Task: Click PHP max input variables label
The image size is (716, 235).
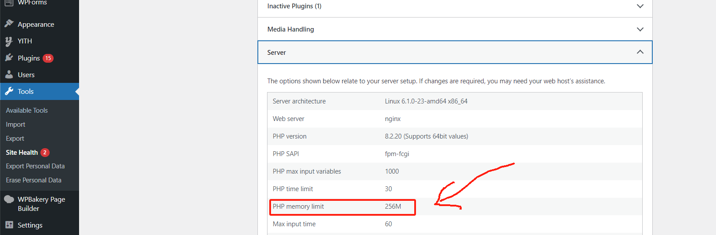Action: coord(307,171)
